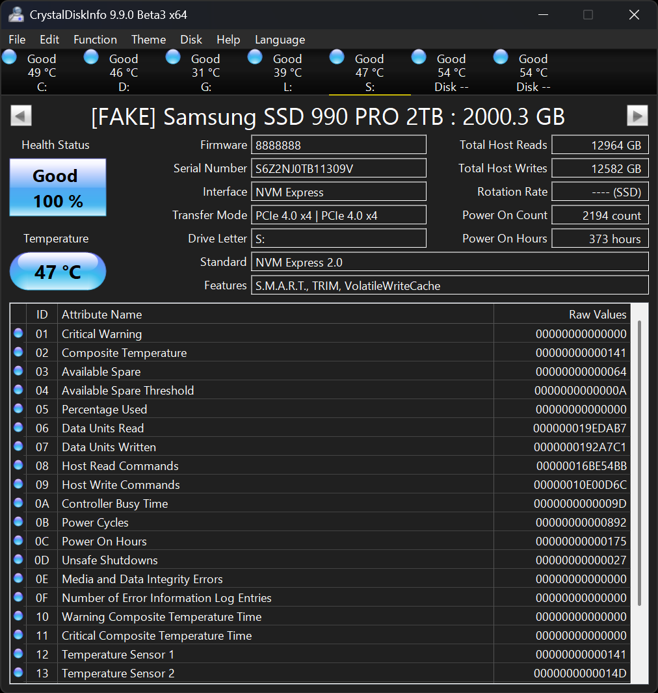Click status orb of Power Cycles row
This screenshot has height=693, width=658.
18,521
